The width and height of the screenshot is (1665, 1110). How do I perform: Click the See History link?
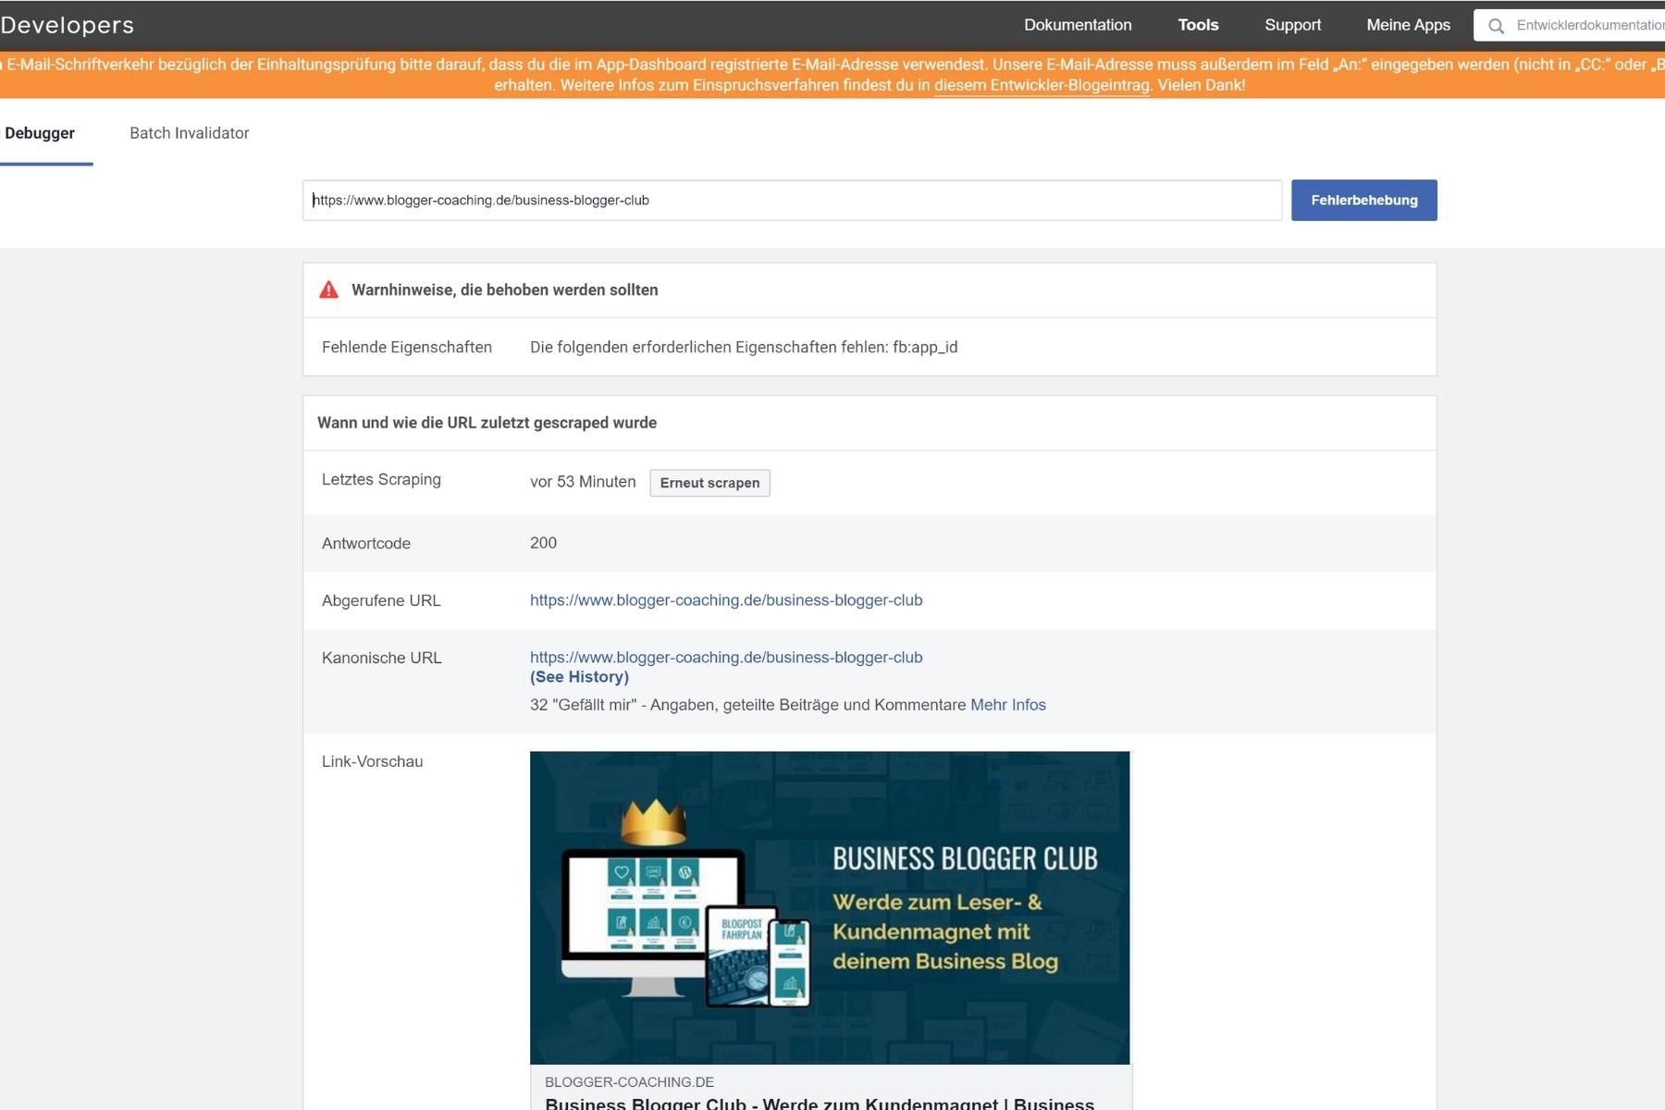tap(579, 677)
